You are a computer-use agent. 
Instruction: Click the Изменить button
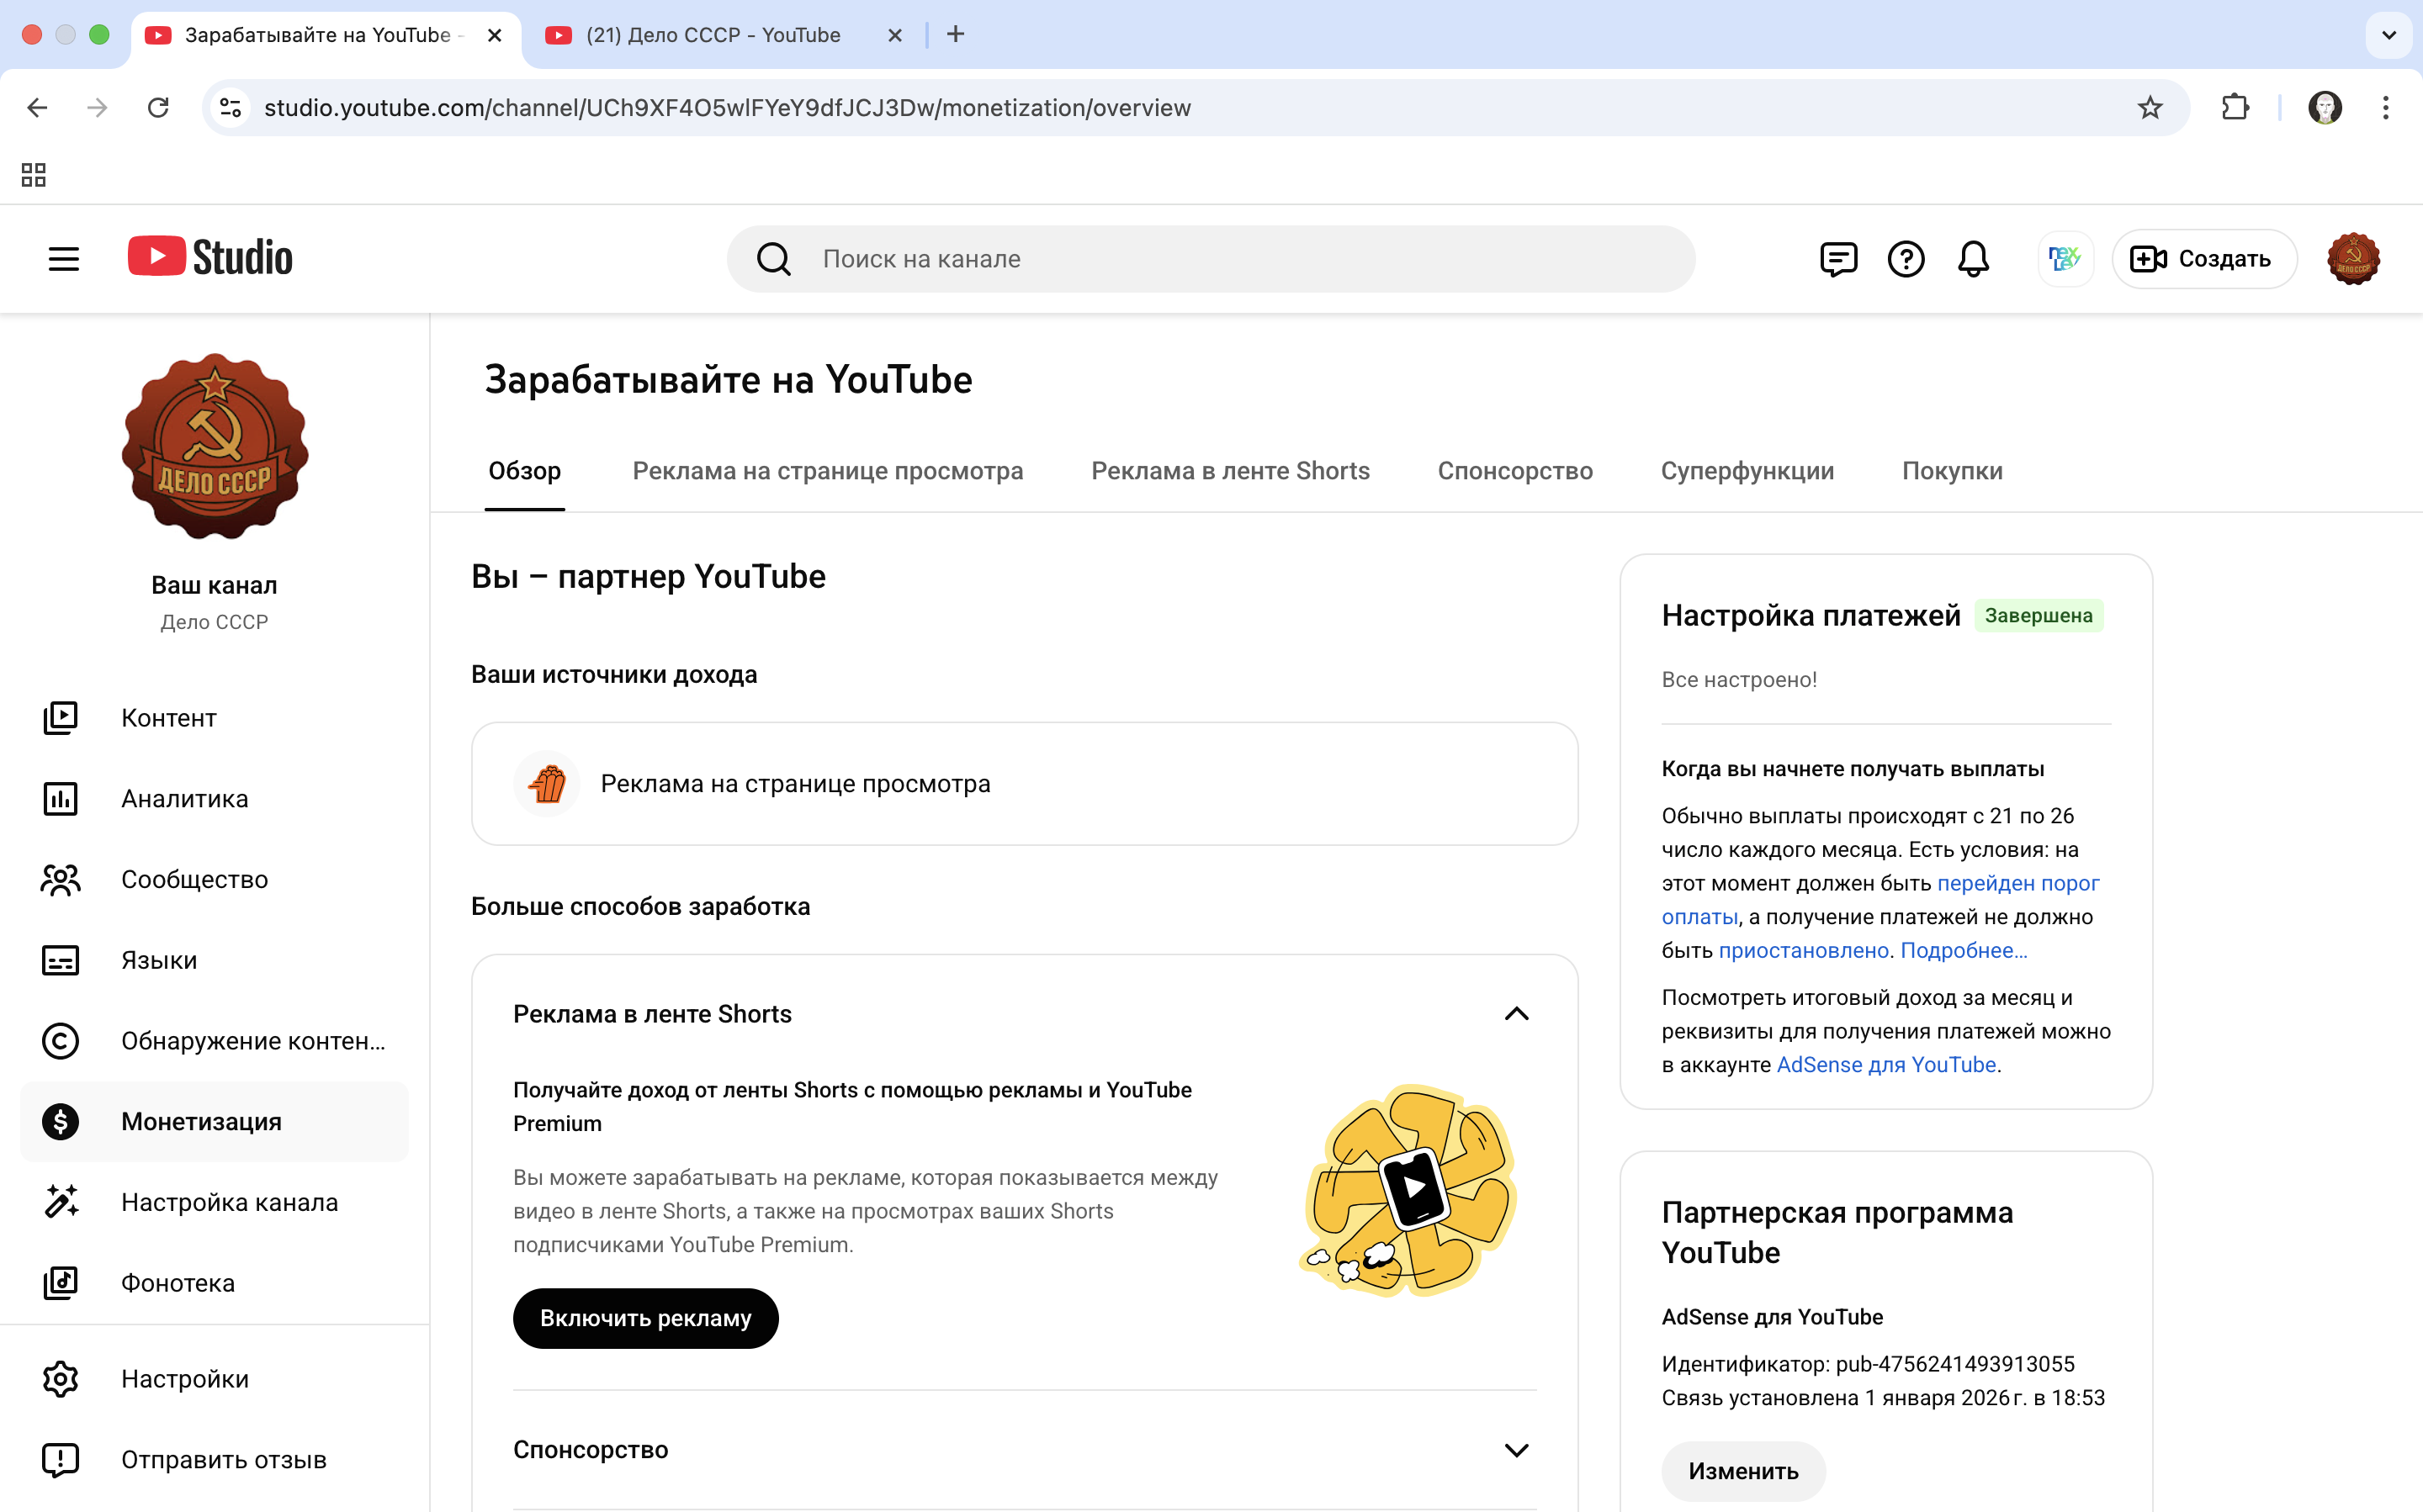tap(1742, 1471)
